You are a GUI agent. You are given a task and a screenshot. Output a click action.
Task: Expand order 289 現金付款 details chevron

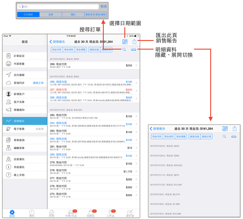click(x=136, y=65)
